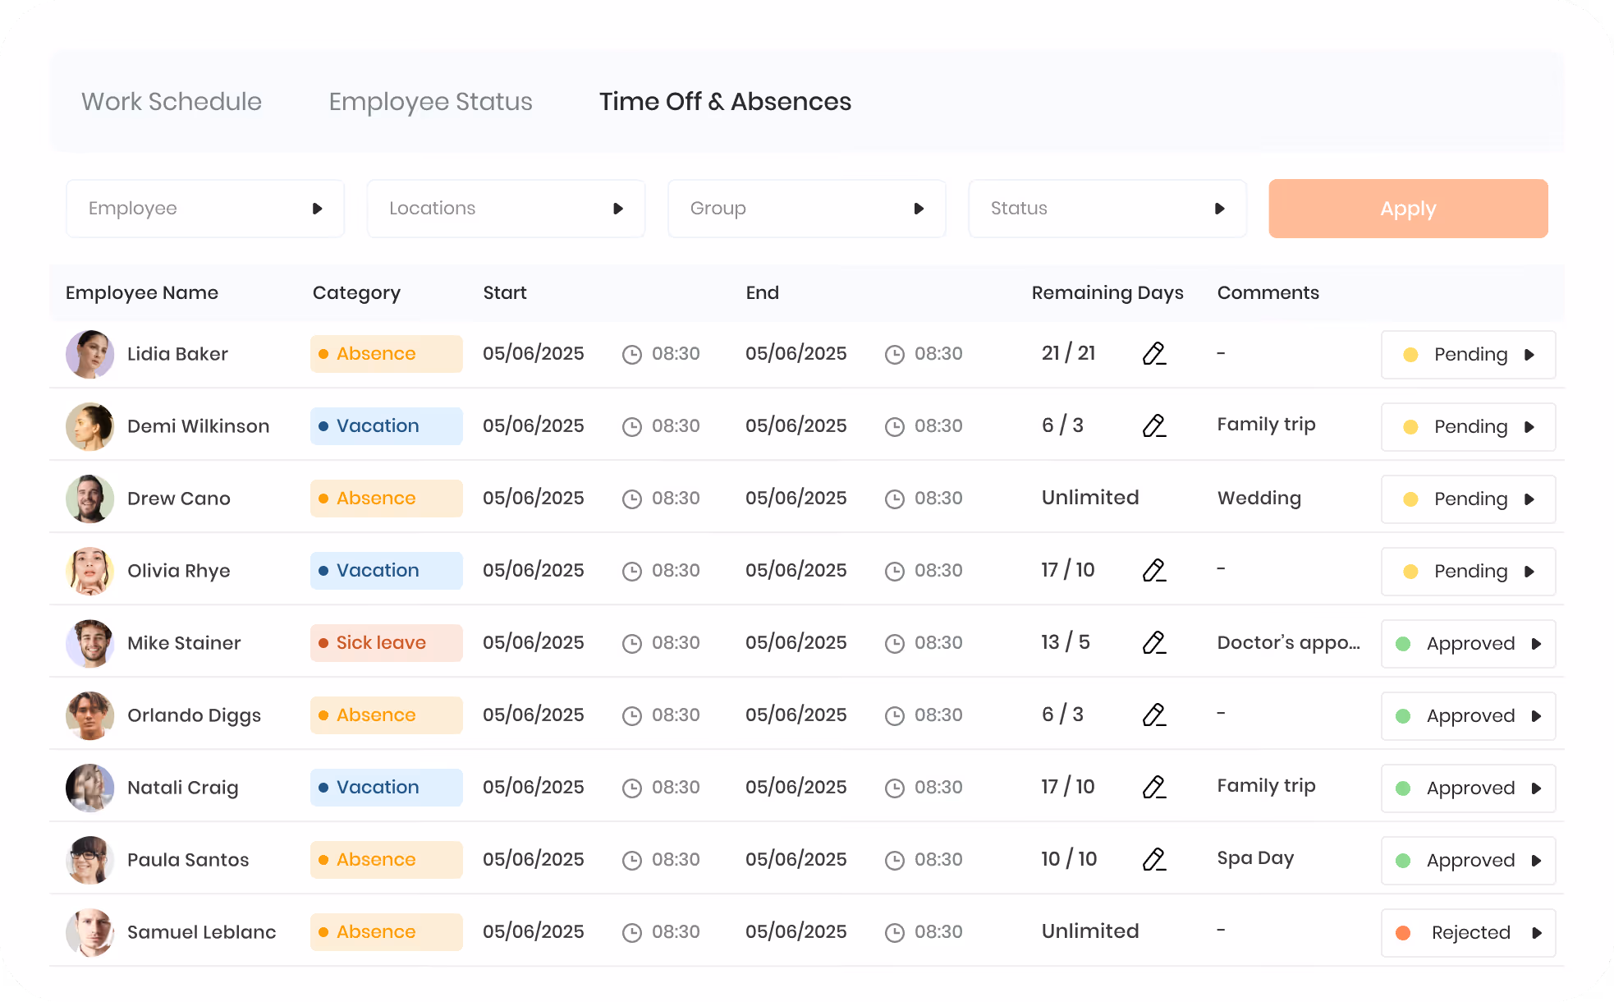Screen dimensions: 1614x1002
Task: Select the name Orlando Diggs
Action: pyautogui.click(x=194, y=715)
